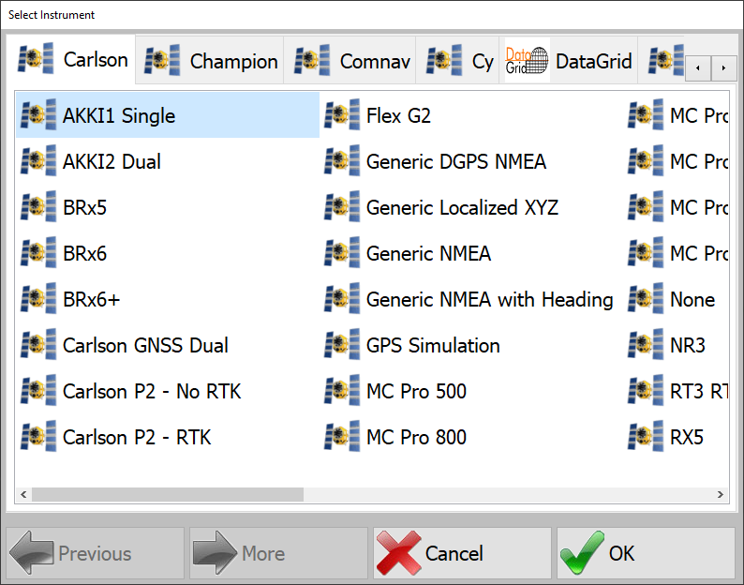744x585 pixels.
Task: Open the partially hidden tab after DataGrid
Action: tap(662, 60)
